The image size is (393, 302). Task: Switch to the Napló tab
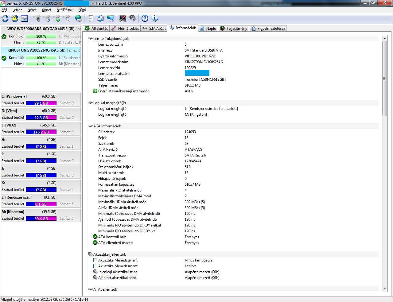pos(208,28)
